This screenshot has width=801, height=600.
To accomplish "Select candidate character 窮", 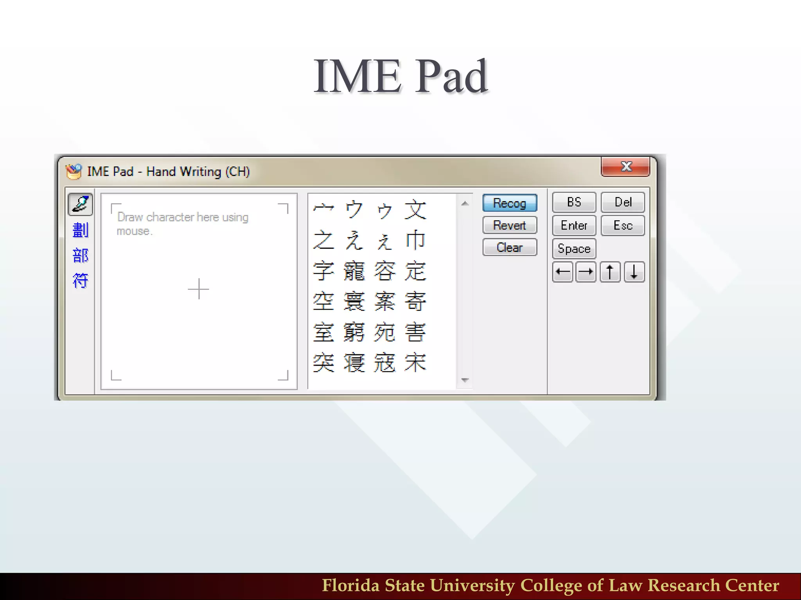I will pos(354,332).
